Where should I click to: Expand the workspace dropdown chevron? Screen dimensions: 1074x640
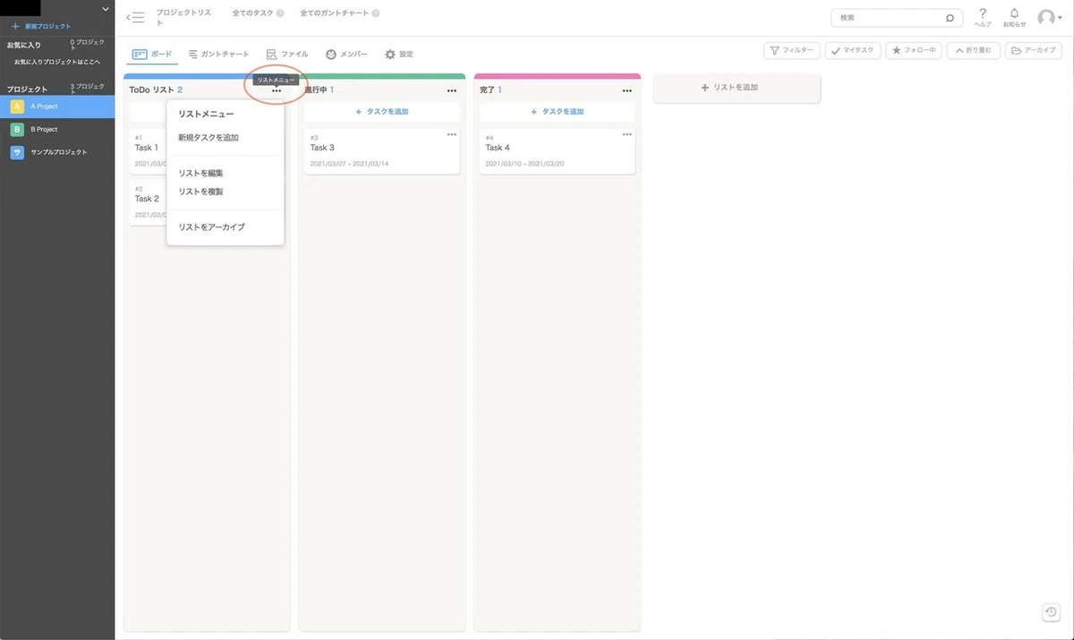pos(106,9)
